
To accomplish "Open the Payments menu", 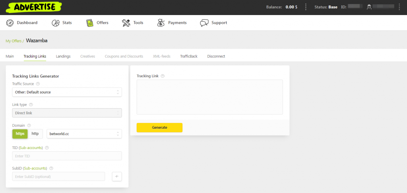I will tap(172, 23).
